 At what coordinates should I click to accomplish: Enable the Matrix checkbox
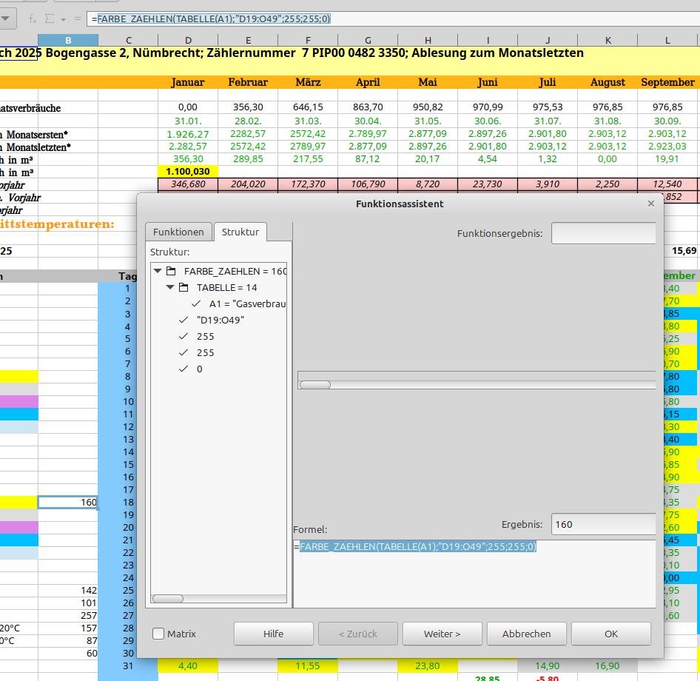pyautogui.click(x=158, y=634)
